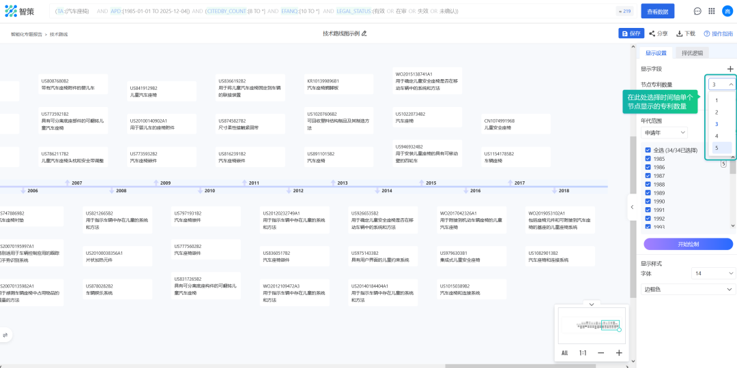The width and height of the screenshot is (737, 368).
Task: Collapse the minimap with the chevron
Action: click(x=592, y=304)
